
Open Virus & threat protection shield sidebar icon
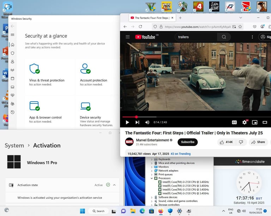pyautogui.click(x=12, y=53)
